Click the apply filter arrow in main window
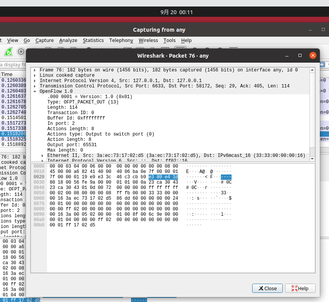The image size is (329, 302). [x=322, y=65]
